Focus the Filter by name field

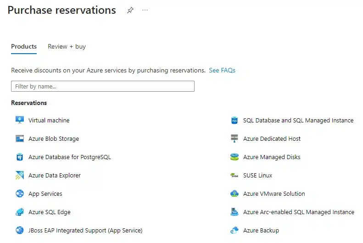click(x=103, y=86)
